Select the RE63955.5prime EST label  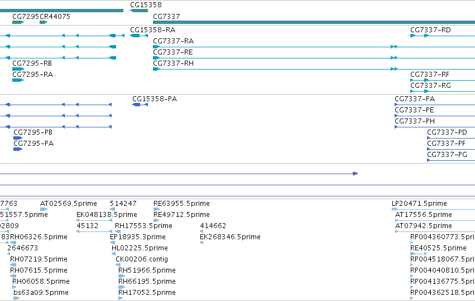[181, 204]
